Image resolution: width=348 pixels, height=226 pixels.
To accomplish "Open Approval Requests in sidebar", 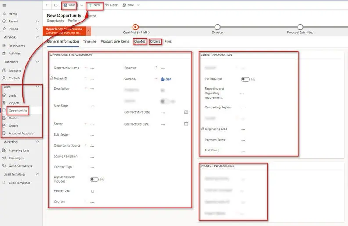I will pos(21,133).
